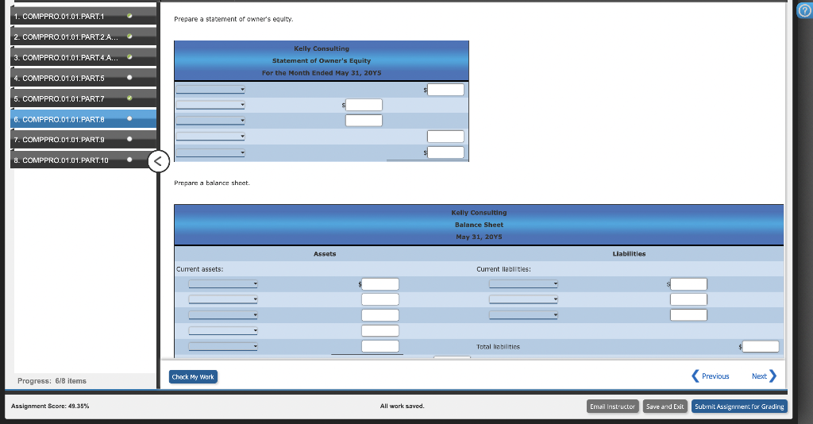Click third-row amount field in equity statement
The height and width of the screenshot is (424, 813).
[364, 120]
